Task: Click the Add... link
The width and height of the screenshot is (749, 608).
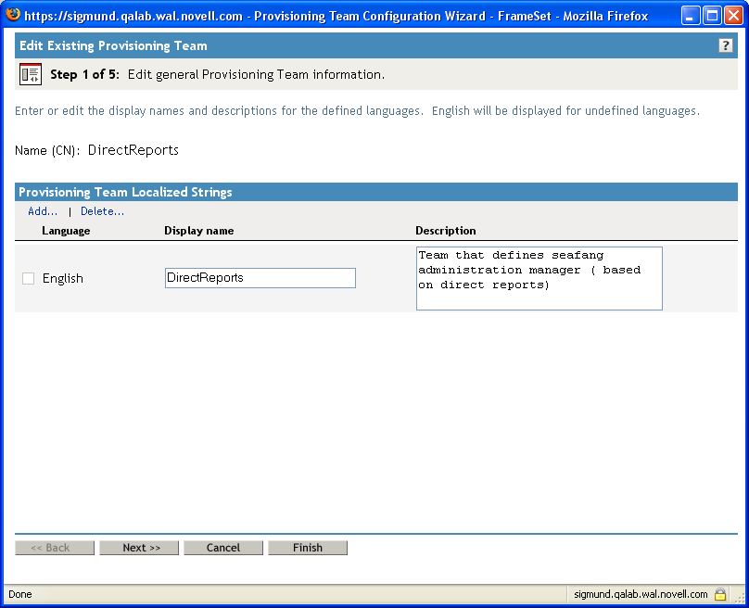Action: point(43,211)
